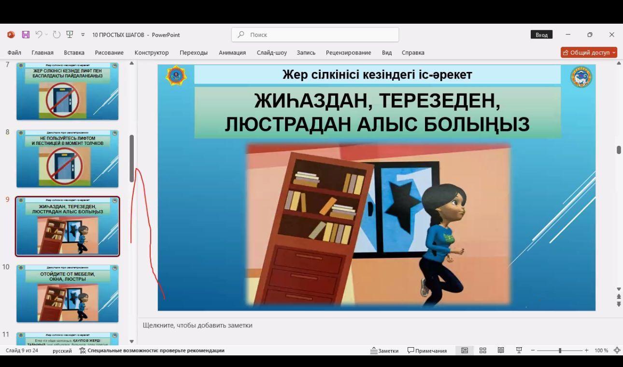
Task: Open Reading view from status bar
Action: (x=501, y=350)
